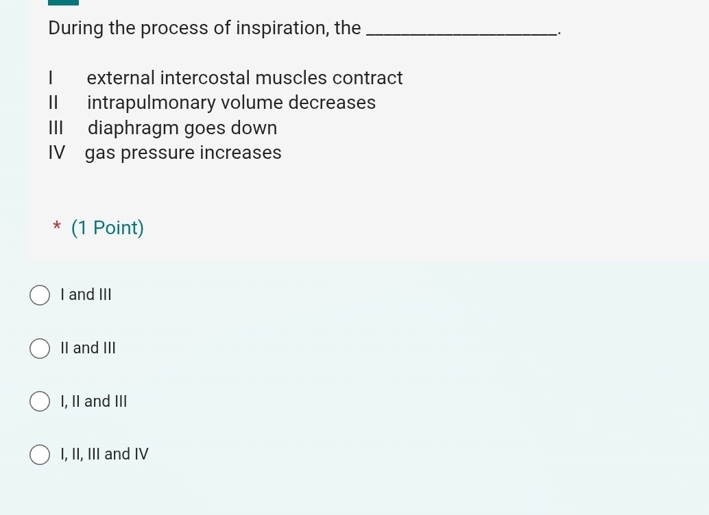Select the radio button for 'I and III'
Image resolution: width=709 pixels, height=515 pixels.
point(40,295)
